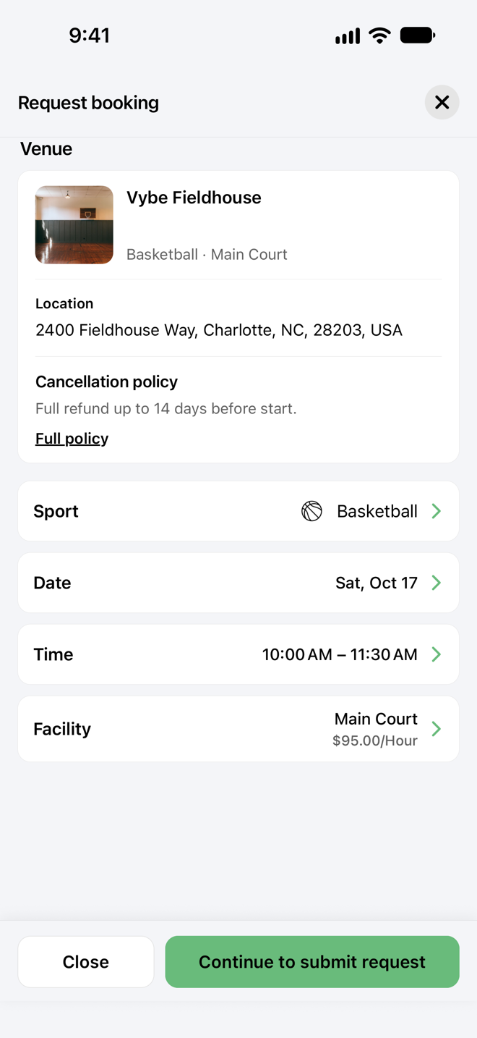The height and width of the screenshot is (1038, 477).
Task: Tap the battery status icon
Action: point(417,35)
